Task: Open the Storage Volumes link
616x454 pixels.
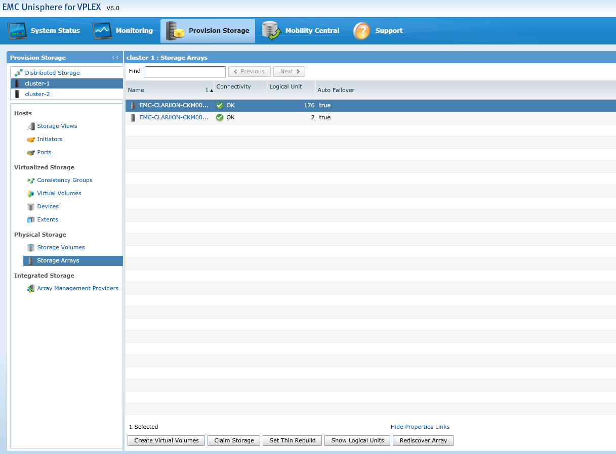Action: pos(61,247)
